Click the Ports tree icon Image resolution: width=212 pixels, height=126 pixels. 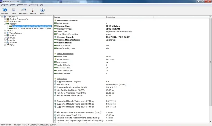[x=8, y=45]
